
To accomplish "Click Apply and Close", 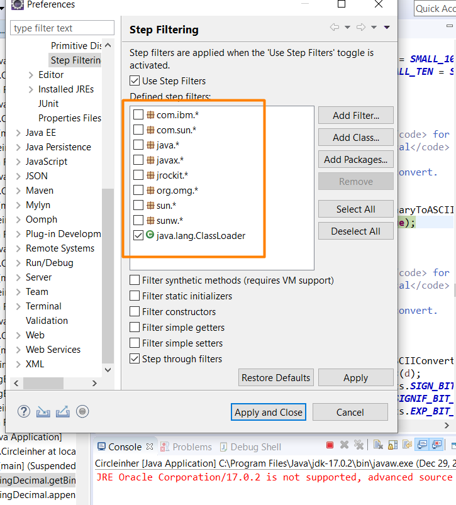I will click(269, 413).
